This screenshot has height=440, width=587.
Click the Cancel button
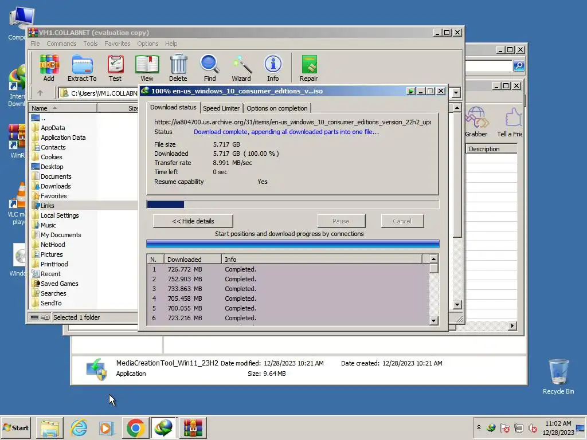click(402, 221)
